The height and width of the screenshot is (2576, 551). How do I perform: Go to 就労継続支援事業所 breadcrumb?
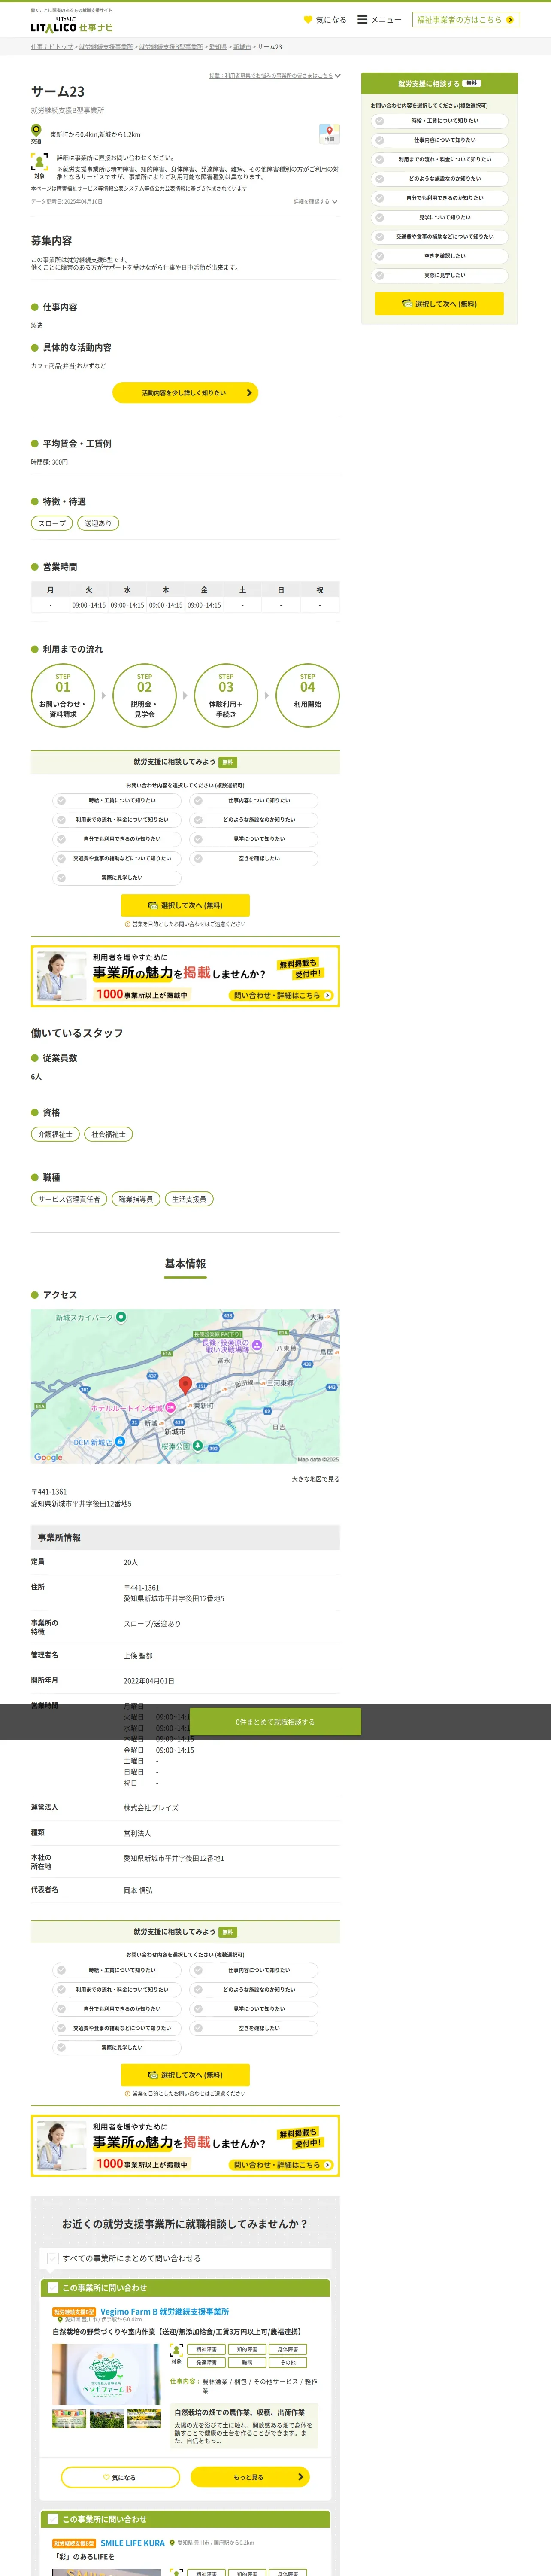(x=106, y=47)
